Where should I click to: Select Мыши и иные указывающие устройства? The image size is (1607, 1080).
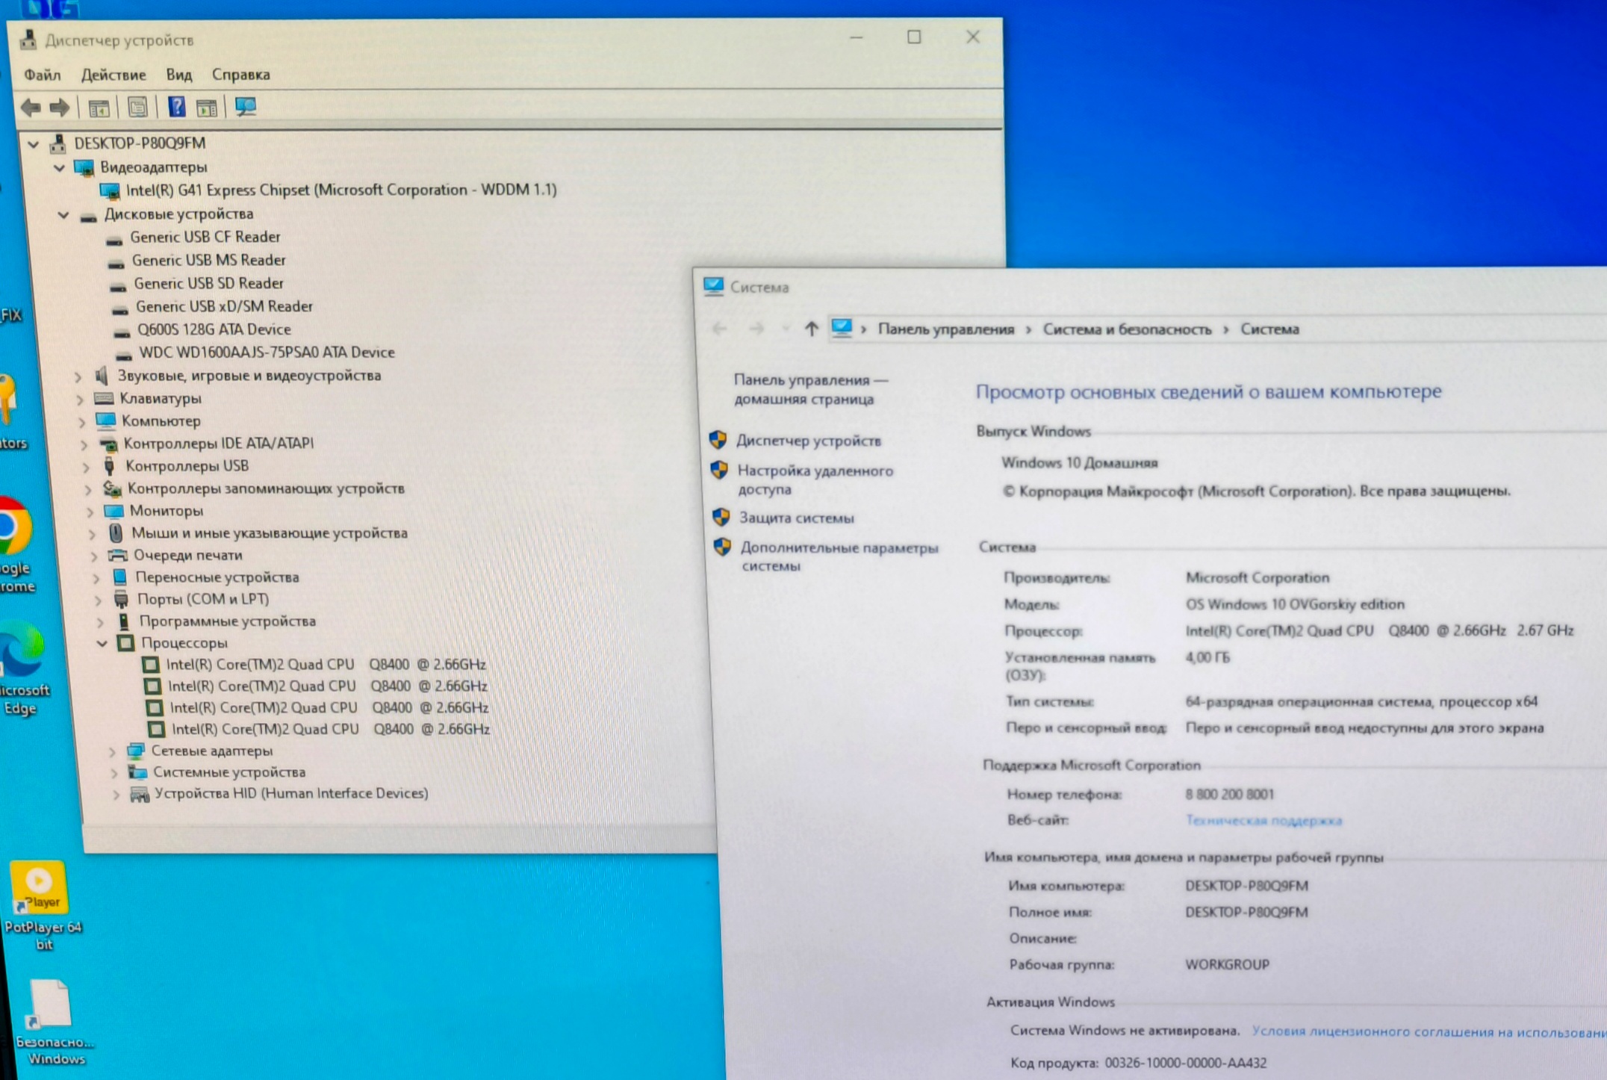[270, 533]
